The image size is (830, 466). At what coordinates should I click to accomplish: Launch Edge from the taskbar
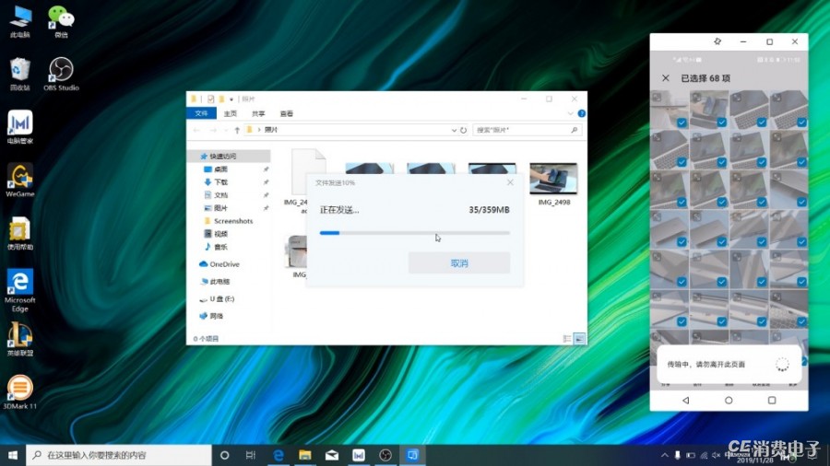[278, 455]
